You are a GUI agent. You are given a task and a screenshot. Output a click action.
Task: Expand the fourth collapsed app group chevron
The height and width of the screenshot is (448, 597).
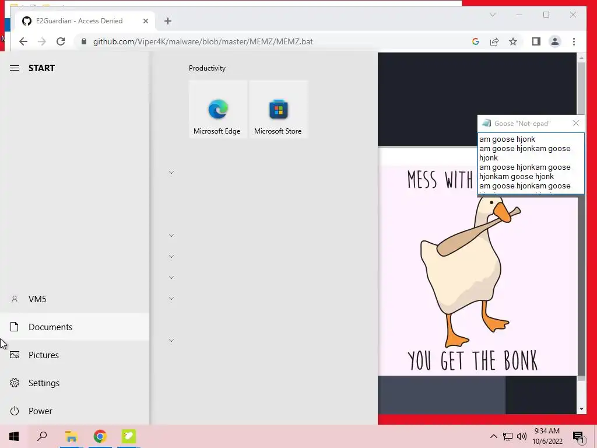[x=171, y=277]
